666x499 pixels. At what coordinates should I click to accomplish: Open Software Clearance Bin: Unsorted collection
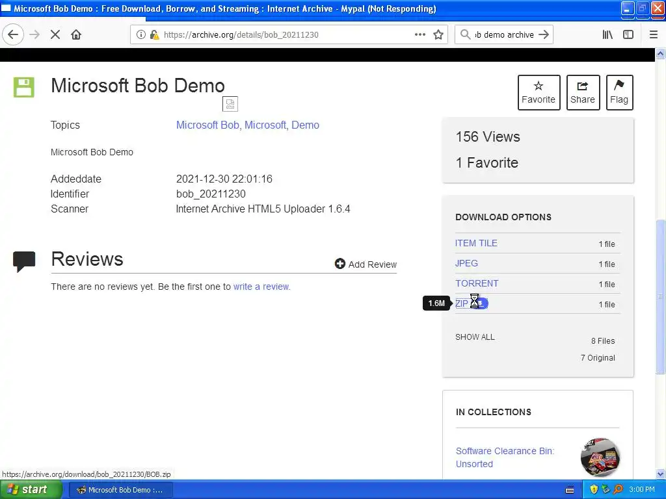505,457
